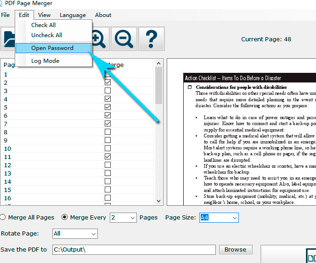The height and width of the screenshot is (263, 316).
Task: Click the Save the PDF to path field
Action: [133, 250]
